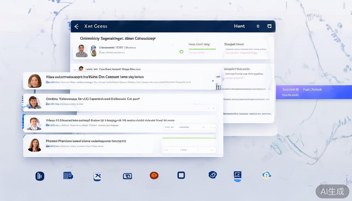Image resolution: width=352 pixels, height=201 pixels.
Task: Open the audio bars icon in bottom row
Action: pos(40,176)
